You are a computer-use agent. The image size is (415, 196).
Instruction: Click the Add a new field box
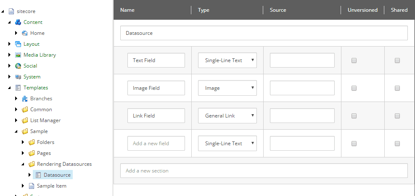coord(156,144)
